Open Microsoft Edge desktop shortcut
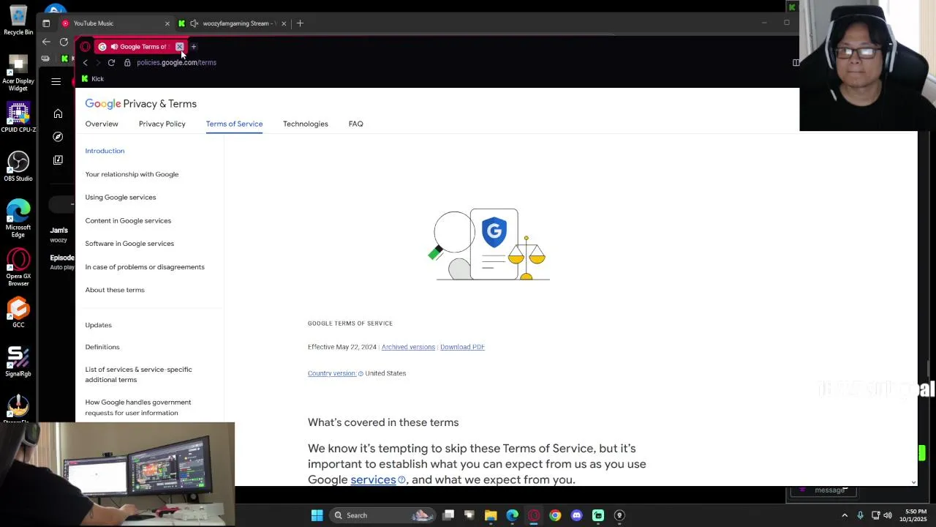The height and width of the screenshot is (527, 936). pos(18,218)
